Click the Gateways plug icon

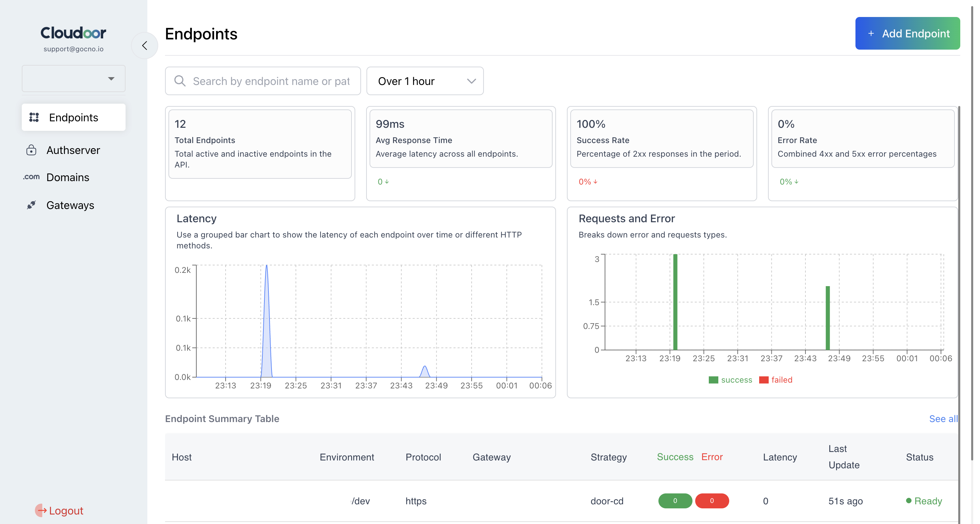31,205
